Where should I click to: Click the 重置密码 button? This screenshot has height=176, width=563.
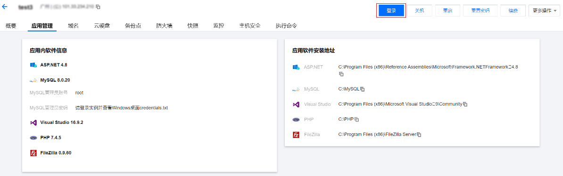pyautogui.click(x=480, y=11)
